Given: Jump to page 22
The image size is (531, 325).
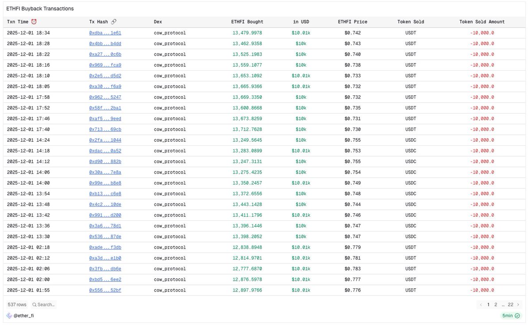Looking at the screenshot, I should click(511, 305).
